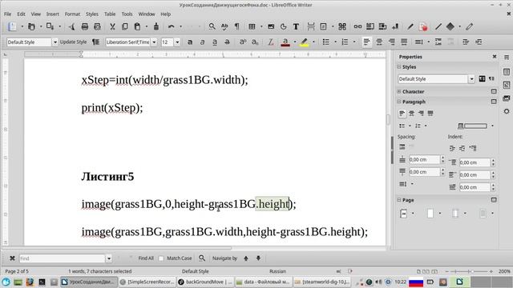Screen dimensions: 513x288
Task: Toggle Superscript formatting
Action: pyautogui.click(x=242, y=42)
